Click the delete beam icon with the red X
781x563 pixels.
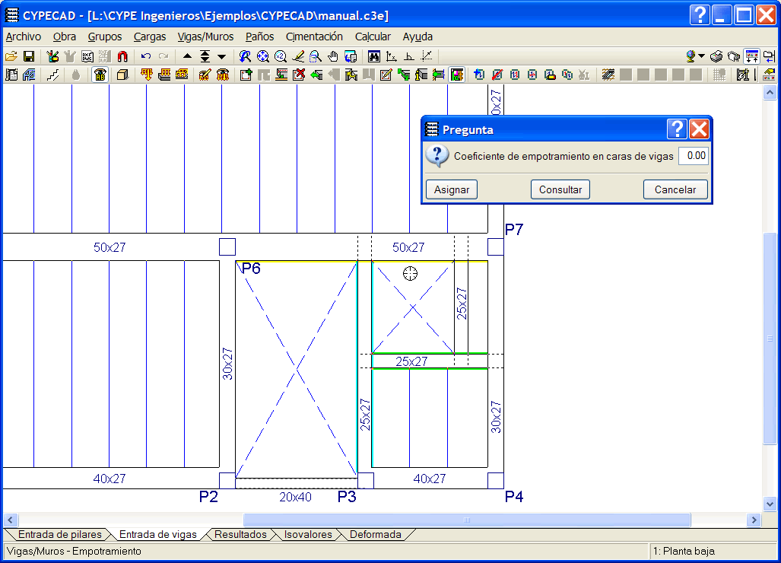(298, 75)
